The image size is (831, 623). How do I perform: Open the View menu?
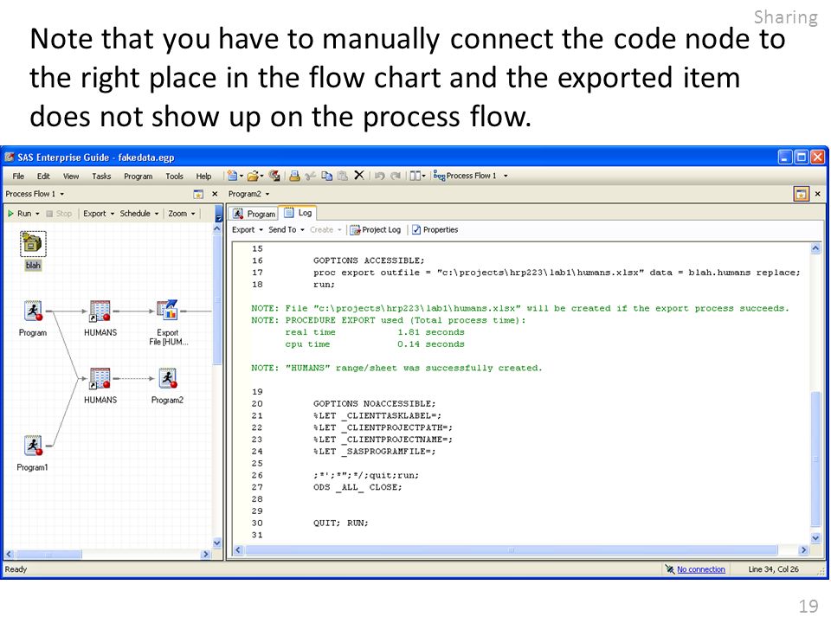coord(70,177)
